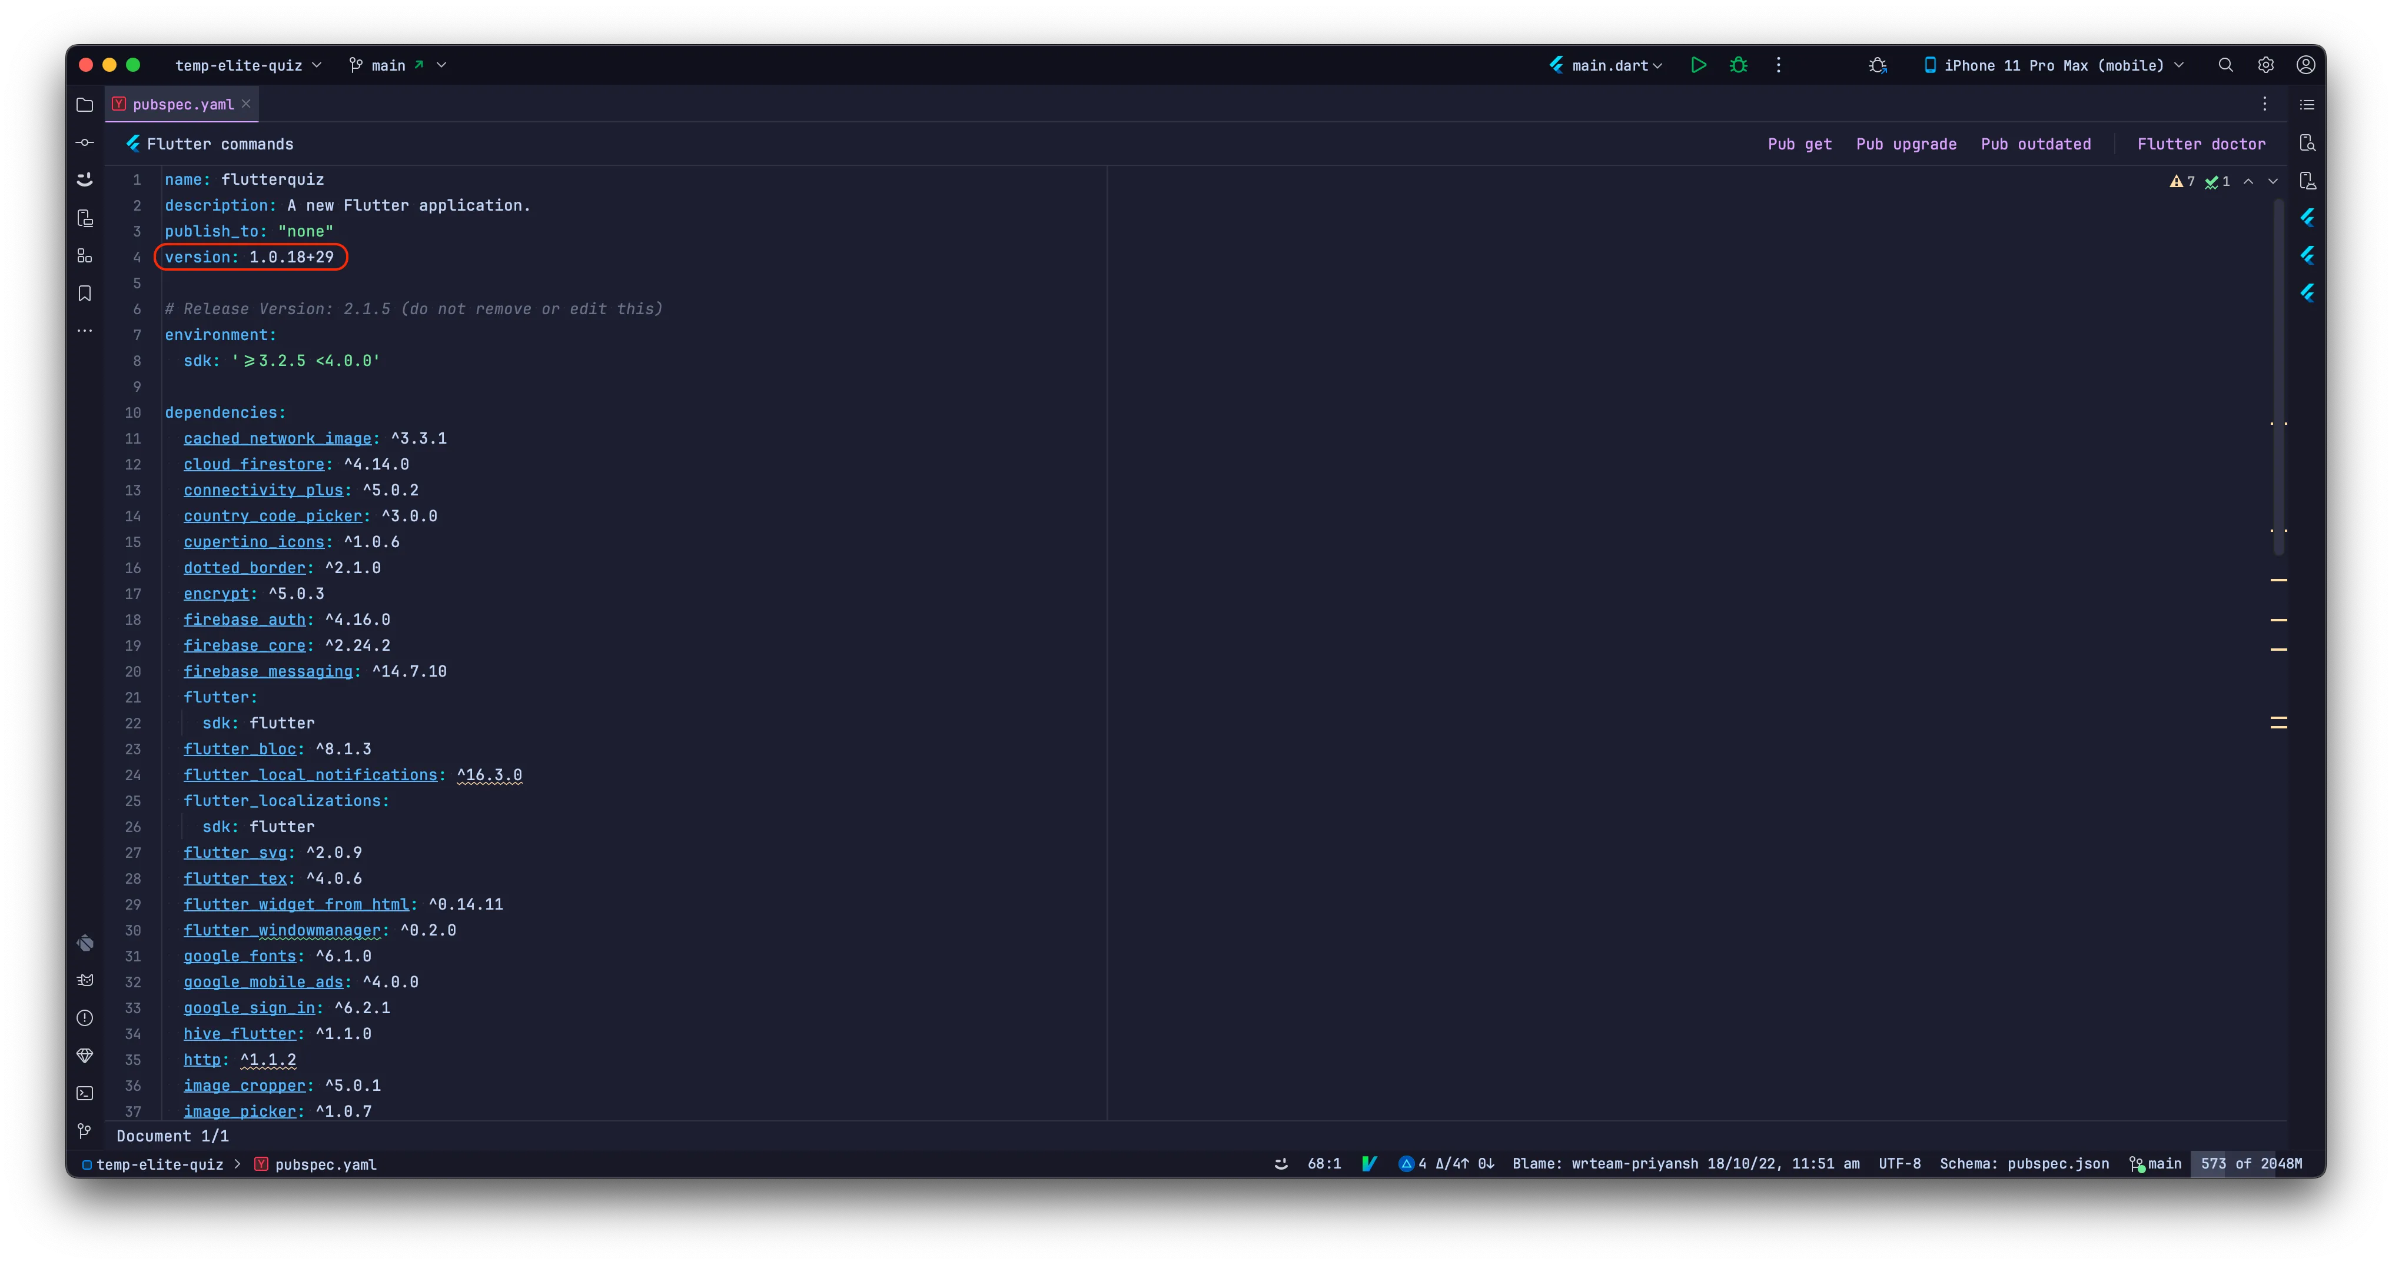Open the Project folder tool window
Screen dimensions: 2392x1265
pyautogui.click(x=85, y=105)
